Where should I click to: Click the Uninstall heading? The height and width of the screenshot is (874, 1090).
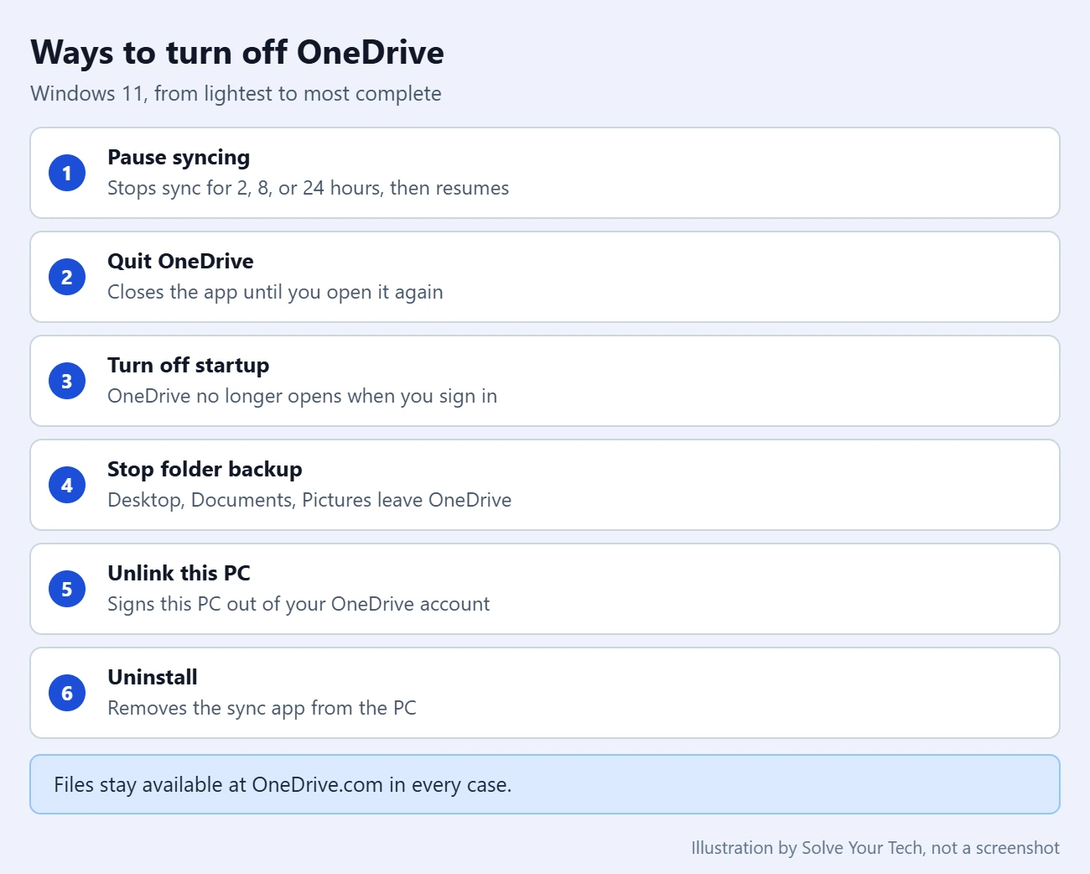153,677
